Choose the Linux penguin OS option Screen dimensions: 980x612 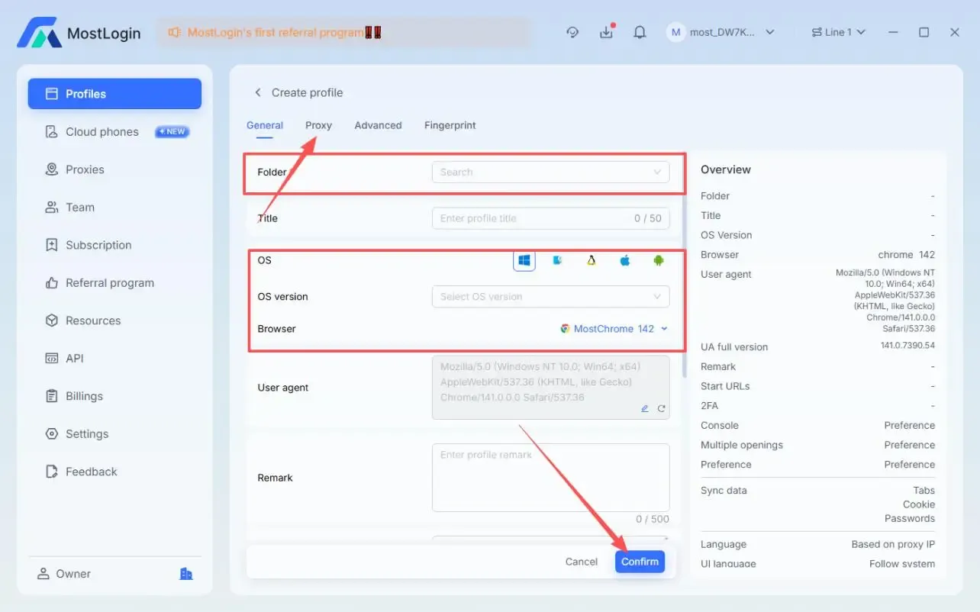[591, 261]
